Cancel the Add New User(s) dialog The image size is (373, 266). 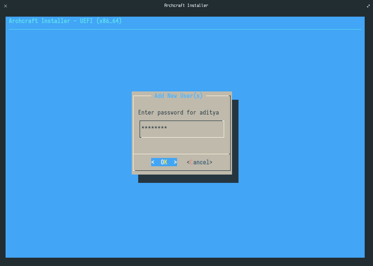click(x=199, y=162)
